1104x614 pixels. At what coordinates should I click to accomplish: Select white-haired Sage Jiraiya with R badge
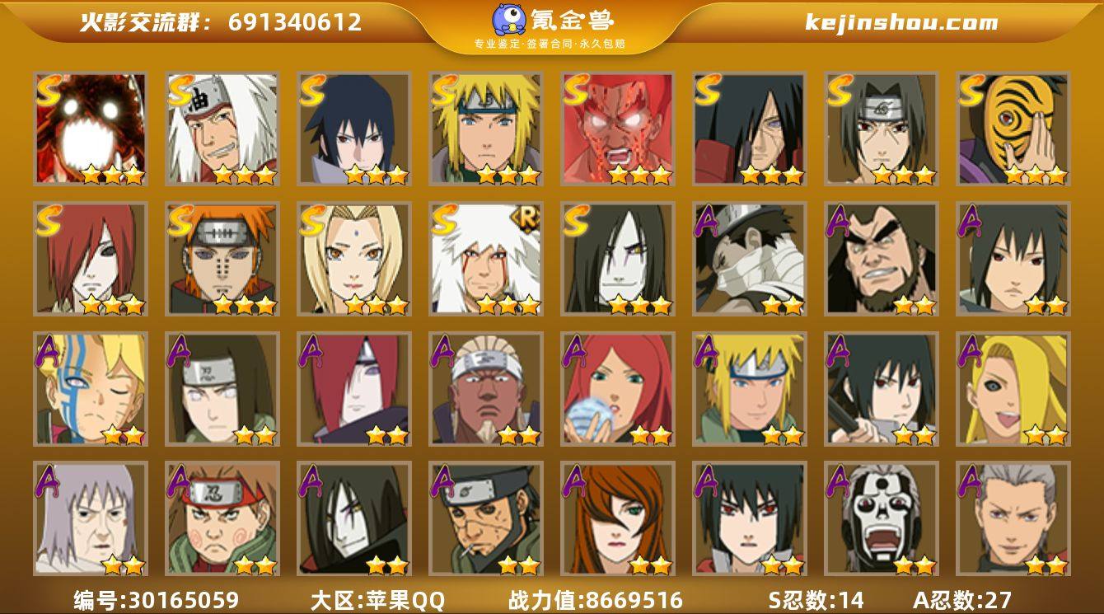(486, 259)
